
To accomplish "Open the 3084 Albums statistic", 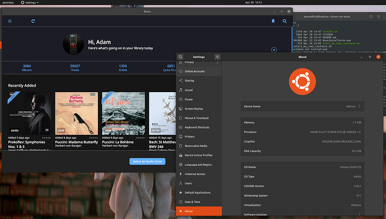I will (x=27, y=68).
